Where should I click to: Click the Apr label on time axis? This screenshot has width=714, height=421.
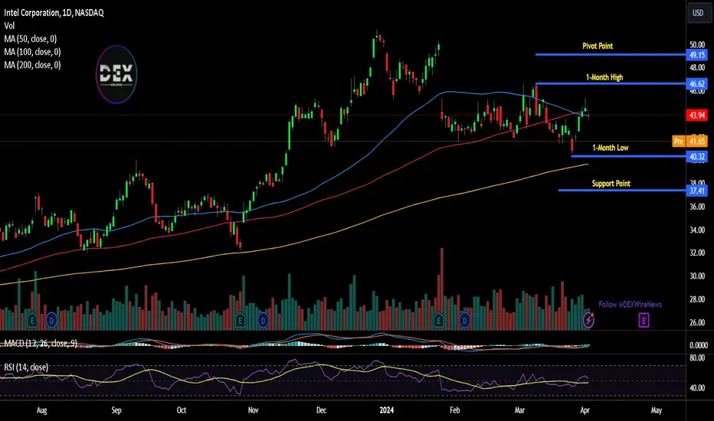coord(585,410)
